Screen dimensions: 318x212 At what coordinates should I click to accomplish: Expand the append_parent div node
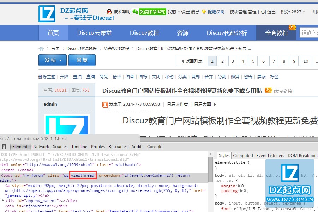pos(3,201)
